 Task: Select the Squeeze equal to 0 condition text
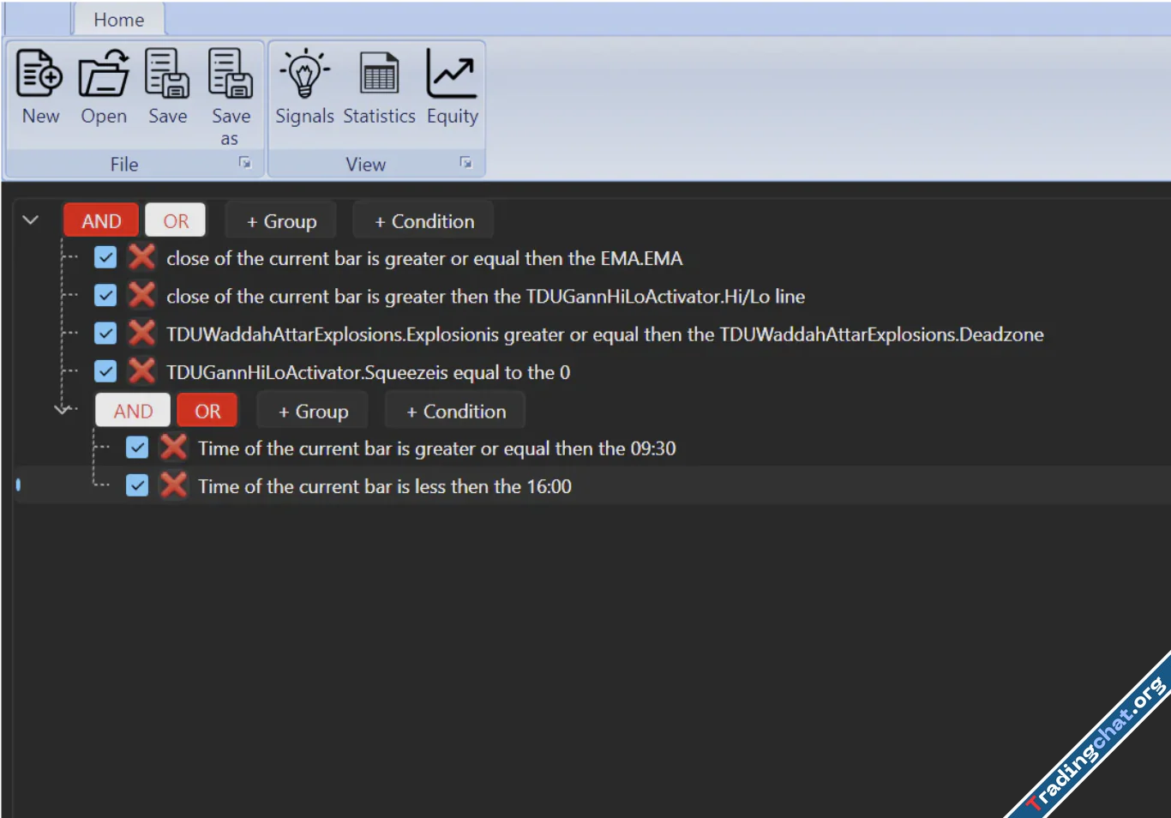[368, 372]
